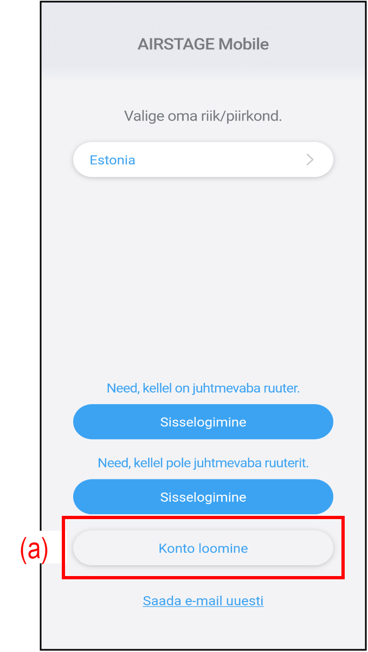Select the text 'Need, kellel on juhtmevaba ruuter.'
Screen dimensions: 368x652
203,388
